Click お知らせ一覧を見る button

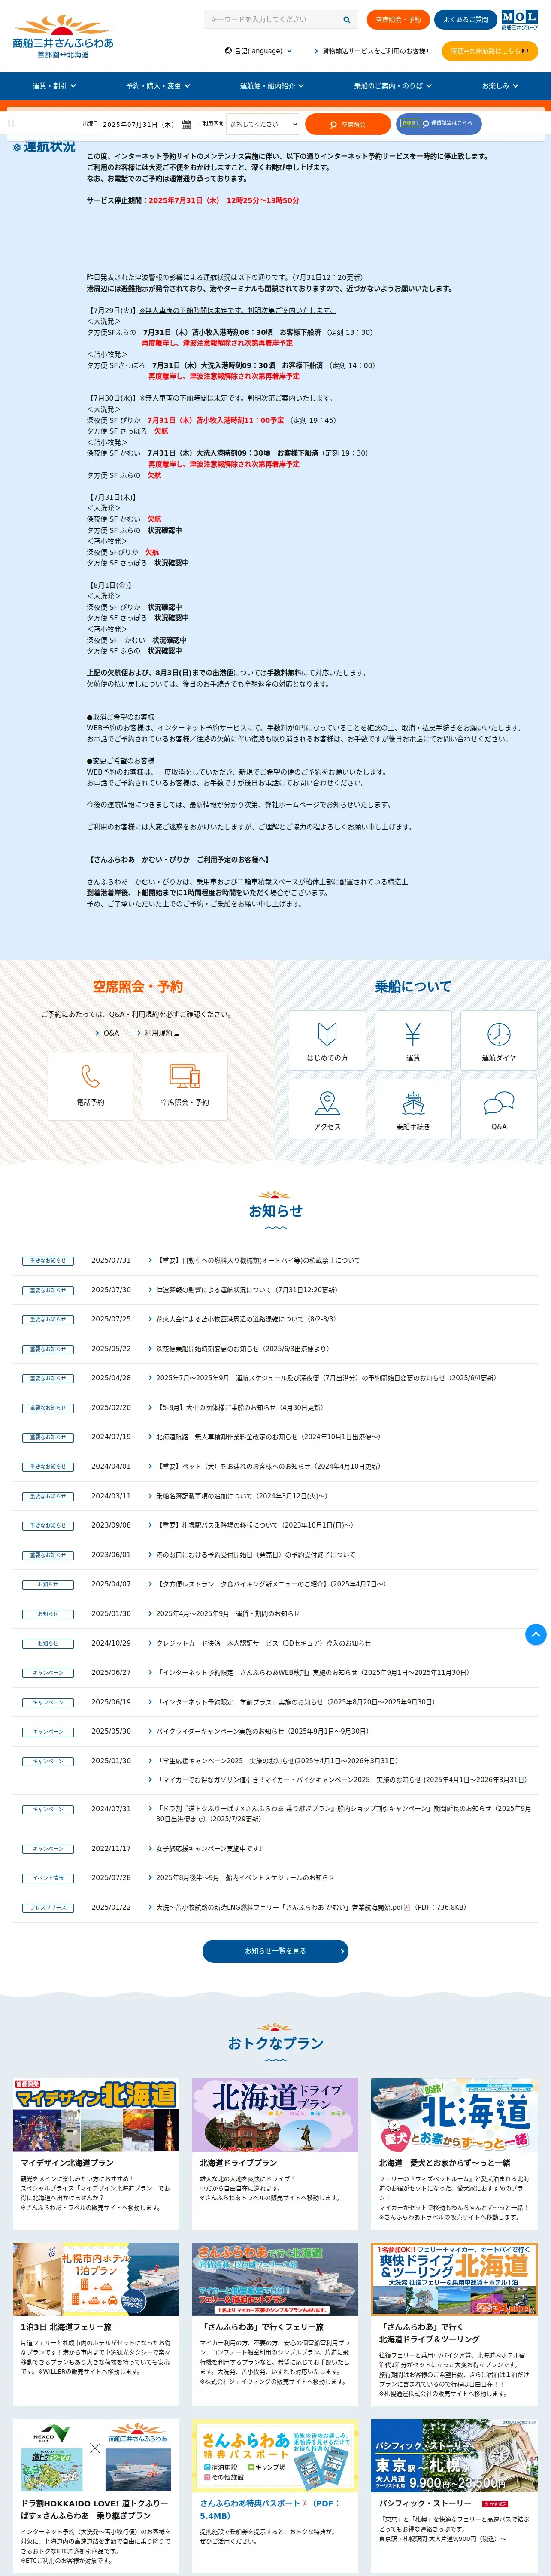tap(275, 1951)
